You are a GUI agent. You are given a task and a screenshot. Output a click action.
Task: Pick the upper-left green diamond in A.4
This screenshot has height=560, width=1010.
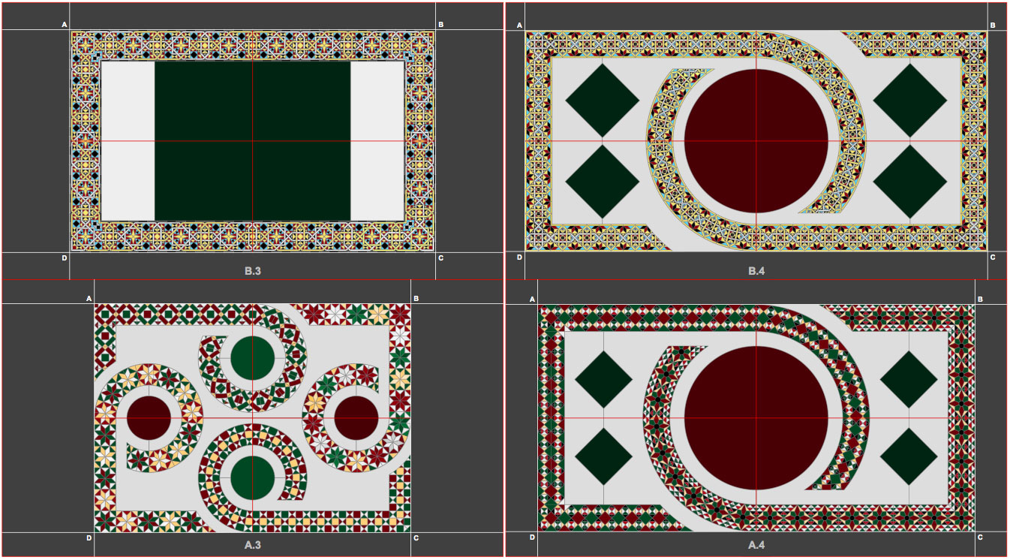click(x=604, y=380)
